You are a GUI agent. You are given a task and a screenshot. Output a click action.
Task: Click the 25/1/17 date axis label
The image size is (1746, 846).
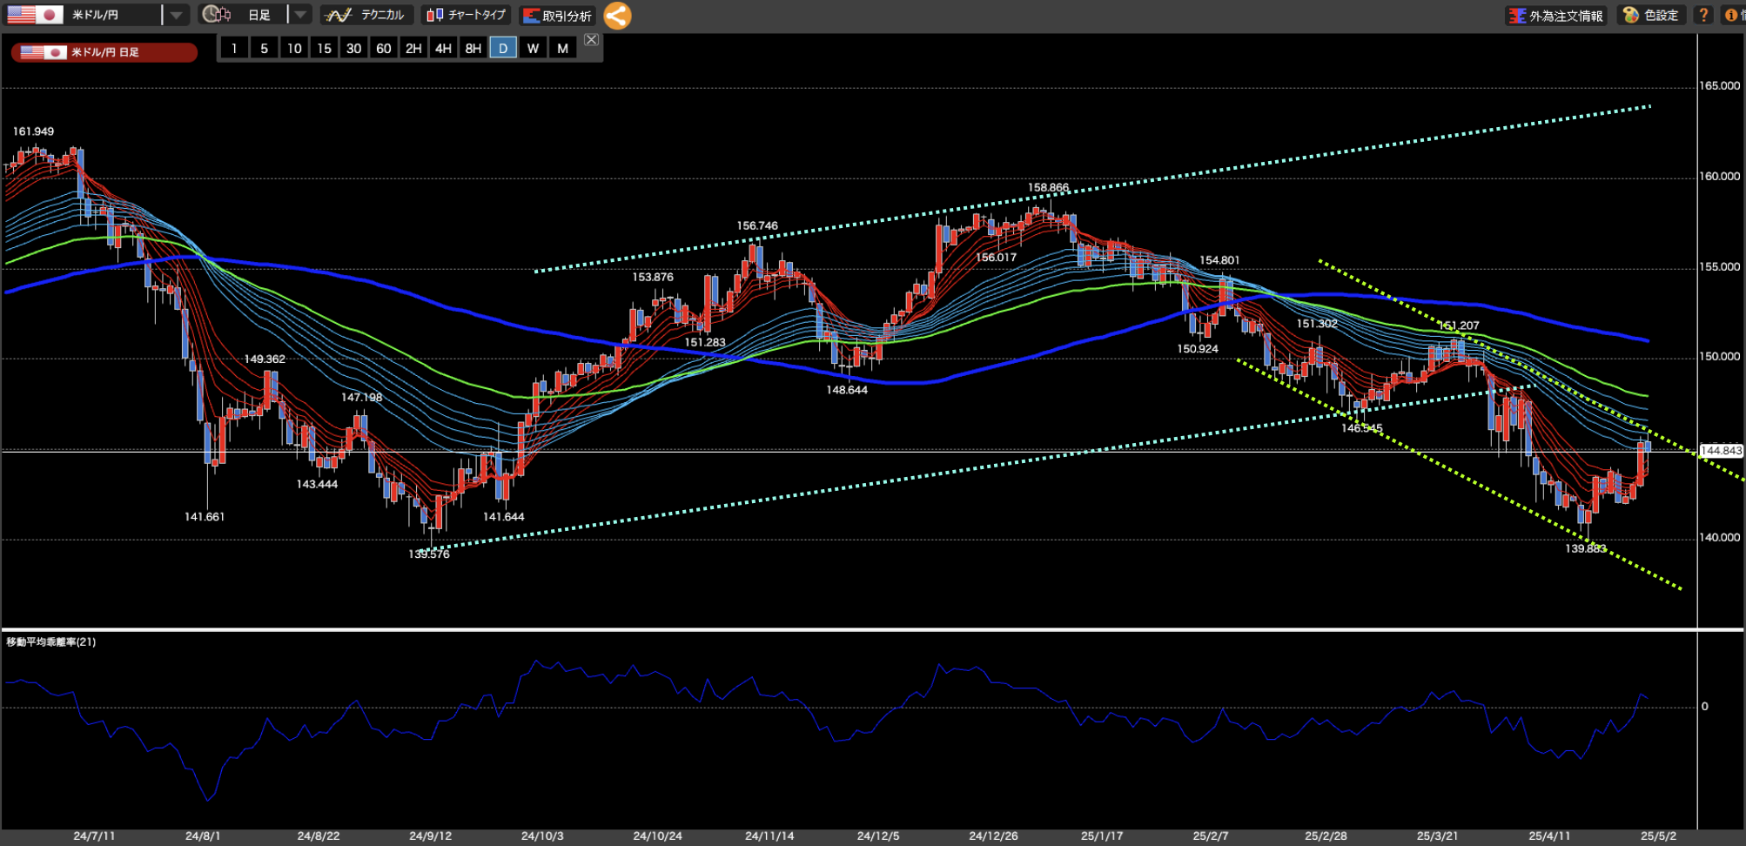click(x=1102, y=836)
